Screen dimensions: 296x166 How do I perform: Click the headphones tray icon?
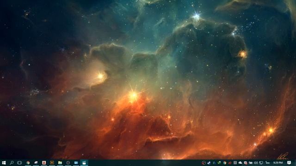[x=214, y=163]
